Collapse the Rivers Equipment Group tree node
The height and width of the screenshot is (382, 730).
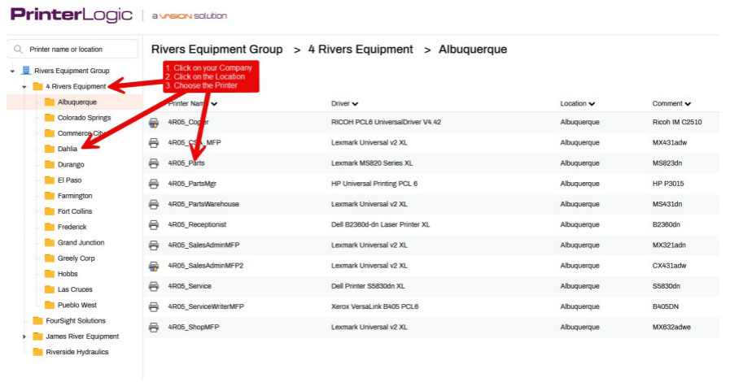(12, 72)
